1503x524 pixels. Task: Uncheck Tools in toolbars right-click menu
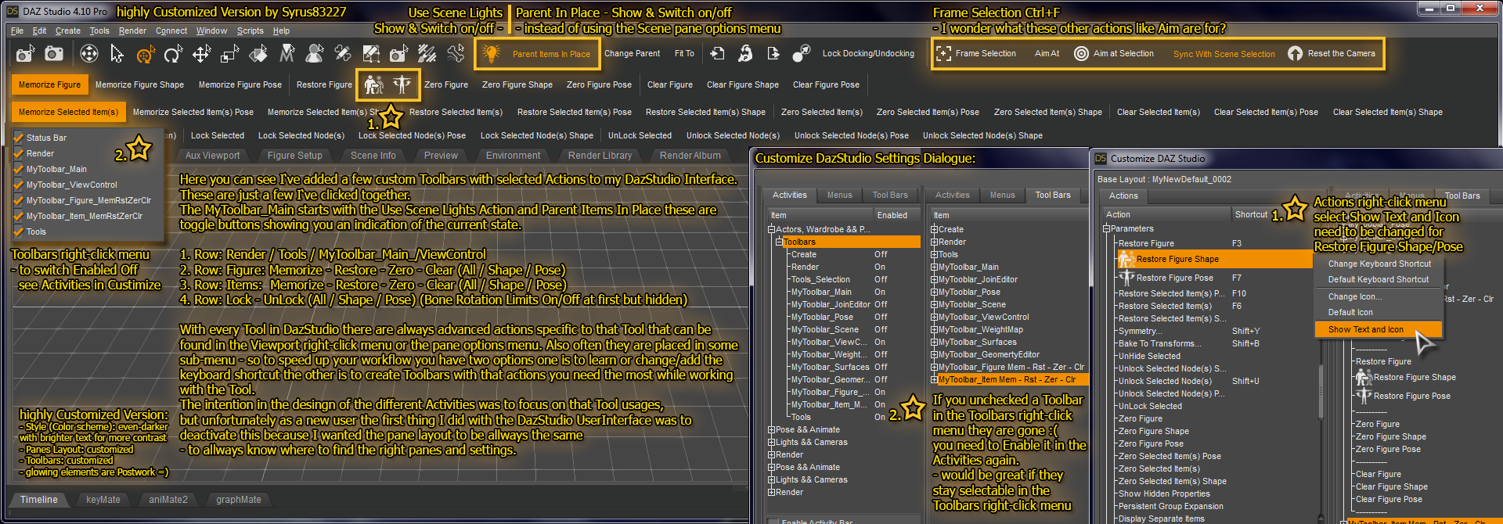point(19,231)
